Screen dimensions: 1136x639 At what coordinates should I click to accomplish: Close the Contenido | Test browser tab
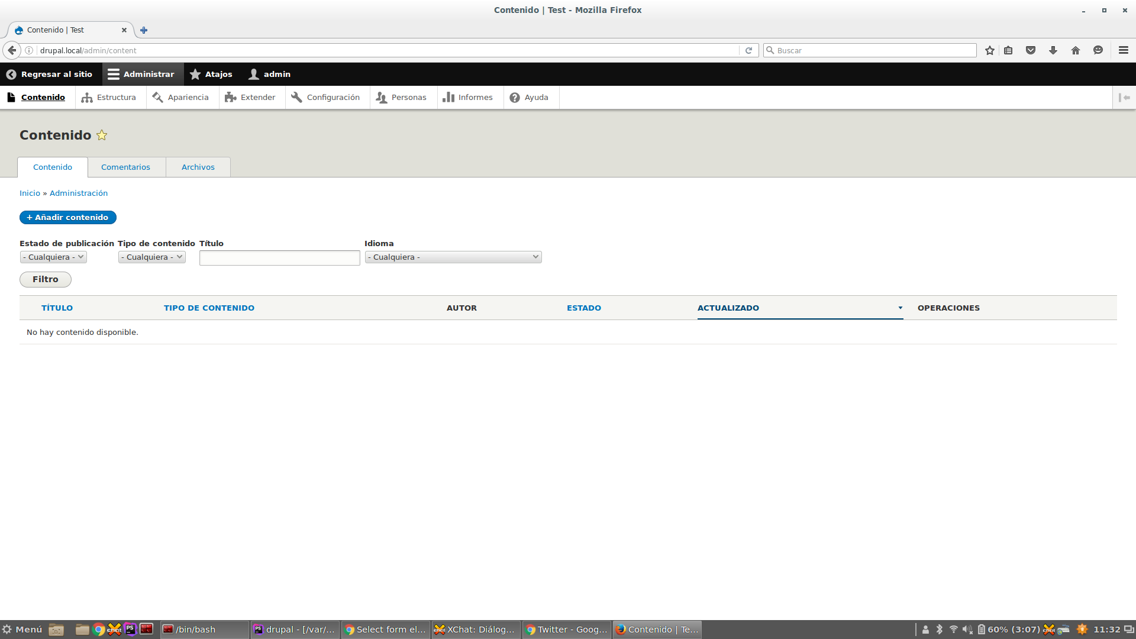(124, 30)
